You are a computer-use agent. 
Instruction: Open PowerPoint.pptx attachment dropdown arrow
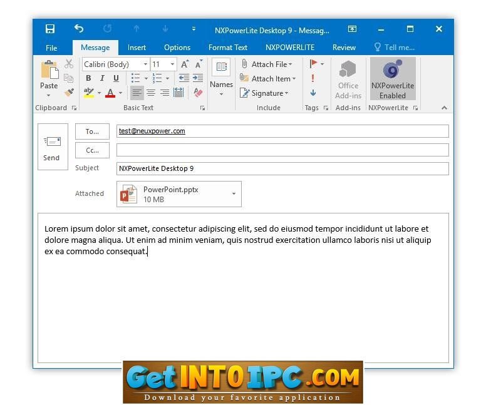(234, 193)
